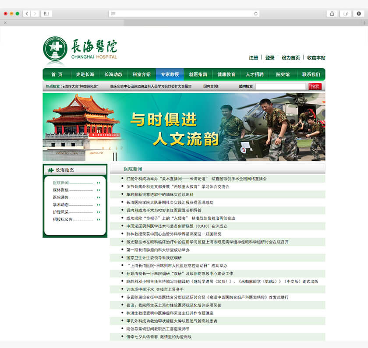
Task: Click the browser back arrow
Action: coord(27,14)
